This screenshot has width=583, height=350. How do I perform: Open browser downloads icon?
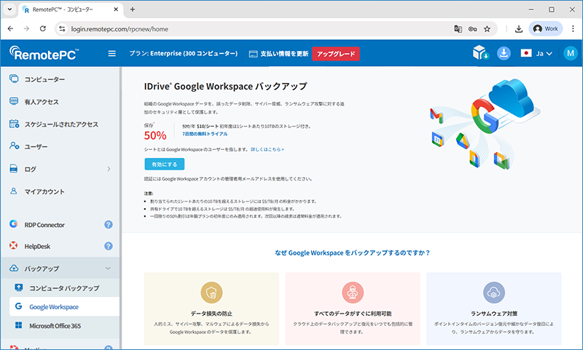click(519, 29)
